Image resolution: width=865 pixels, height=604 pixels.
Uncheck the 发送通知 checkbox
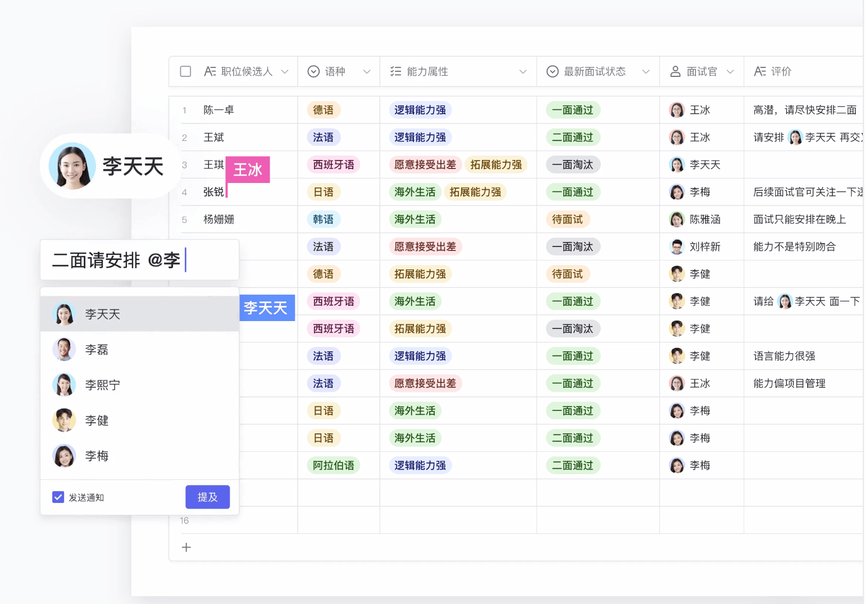point(58,497)
